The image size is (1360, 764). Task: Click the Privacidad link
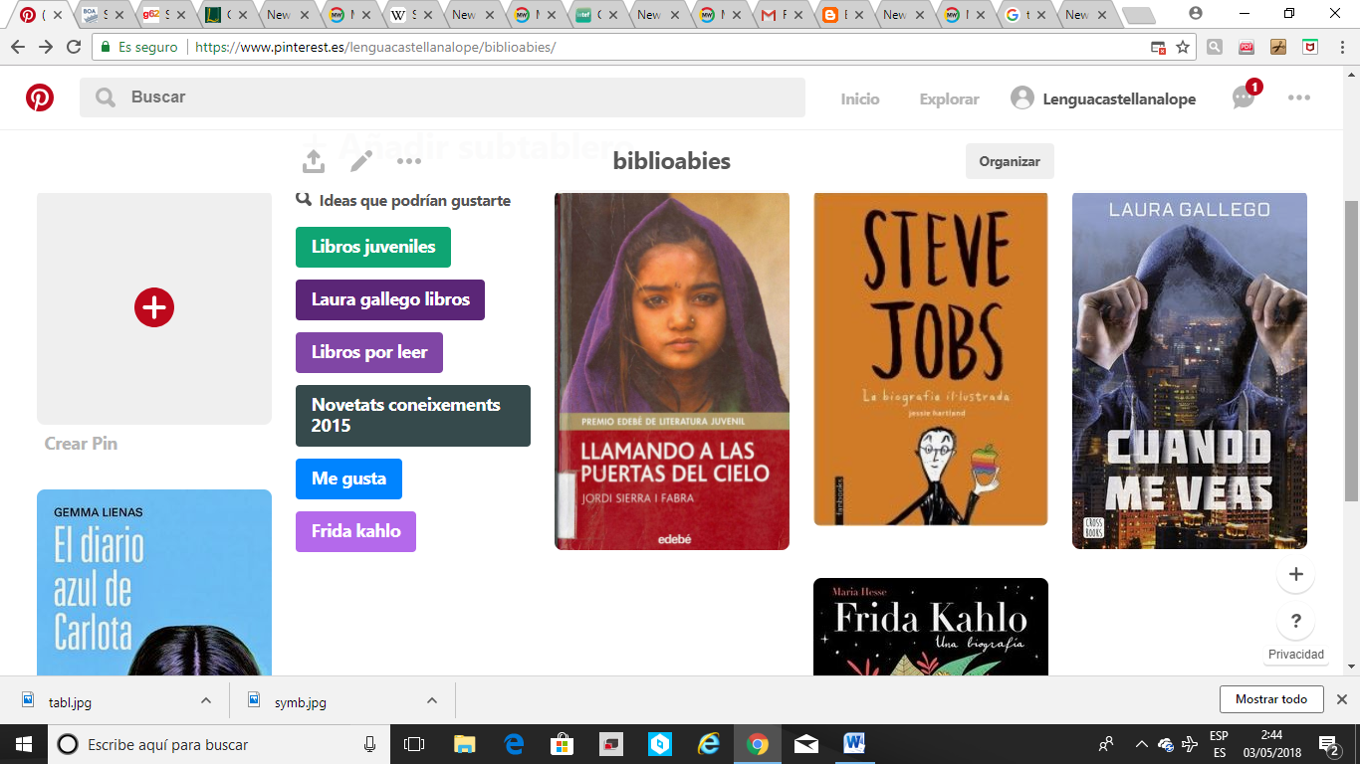(1296, 655)
